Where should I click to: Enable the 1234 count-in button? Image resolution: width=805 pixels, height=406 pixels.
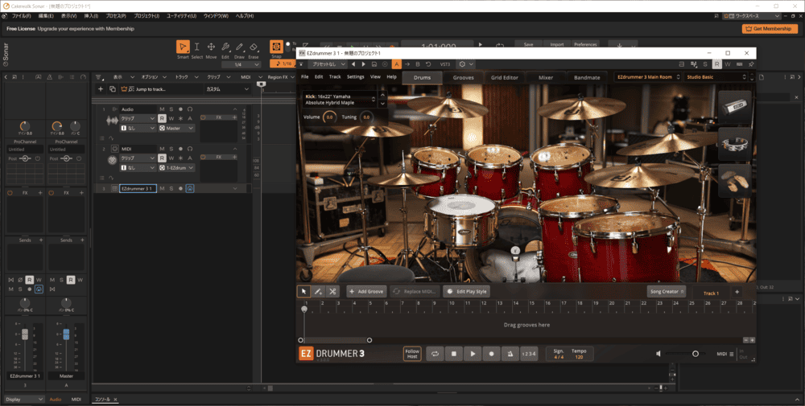point(528,354)
